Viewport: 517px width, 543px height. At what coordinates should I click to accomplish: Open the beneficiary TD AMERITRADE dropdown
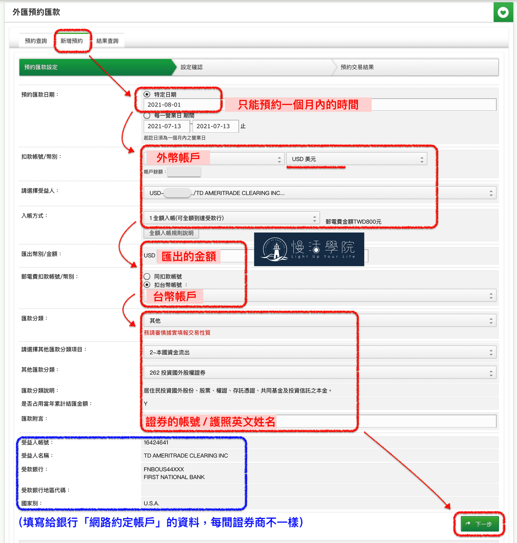(x=320, y=193)
